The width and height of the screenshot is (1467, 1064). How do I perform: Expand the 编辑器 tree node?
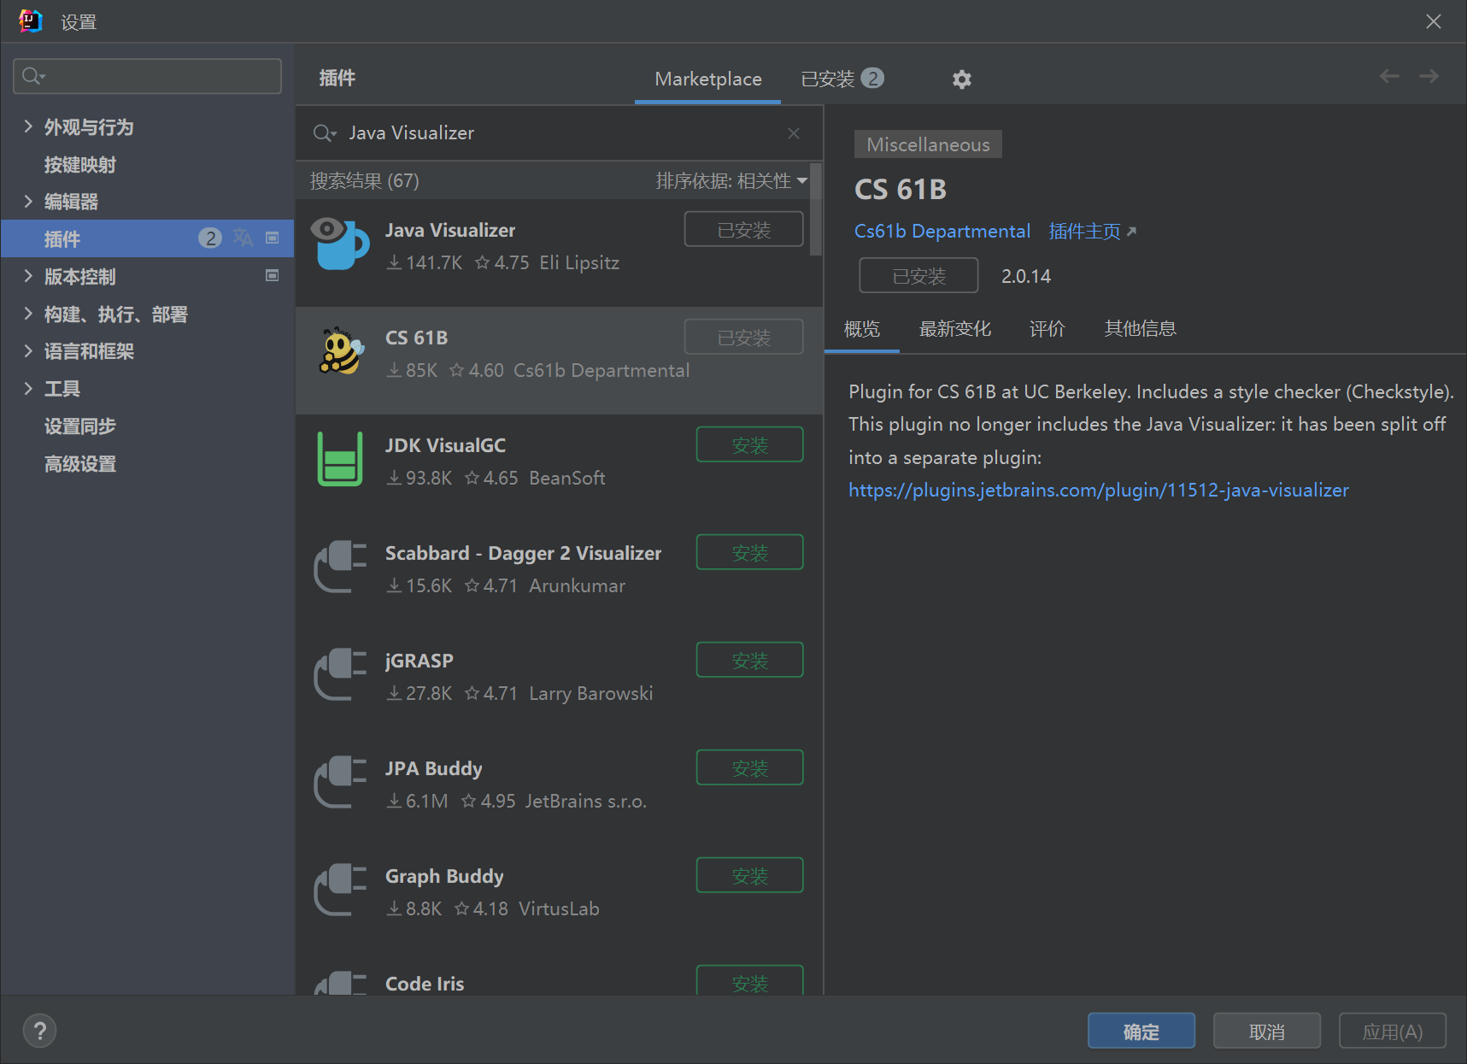(x=28, y=202)
